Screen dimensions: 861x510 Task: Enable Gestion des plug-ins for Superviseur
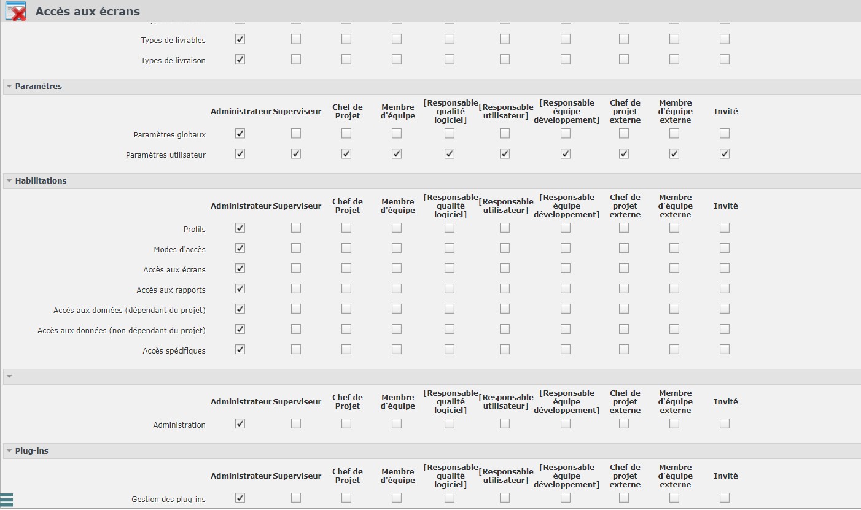point(296,498)
